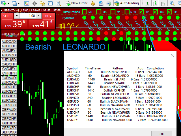Click the green dot above AUDJPY label
Viewport: 181px width, 136px height.
[x=101, y=18]
